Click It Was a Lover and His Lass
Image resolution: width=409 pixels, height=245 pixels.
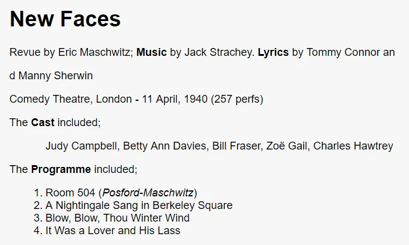pyautogui.click(x=112, y=231)
